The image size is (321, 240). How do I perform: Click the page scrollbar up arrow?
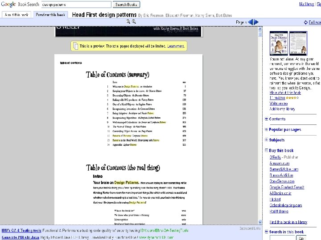(x=260, y=29)
